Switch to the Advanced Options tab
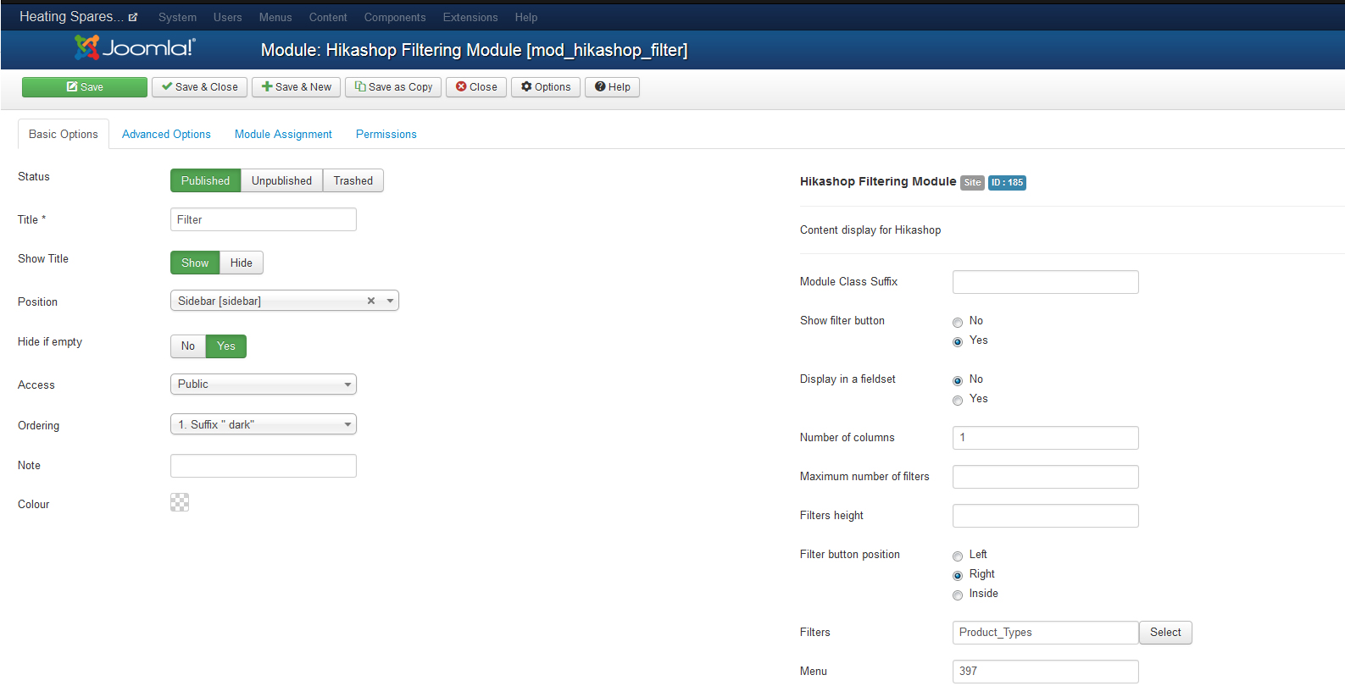This screenshot has height=686, width=1345. point(166,134)
